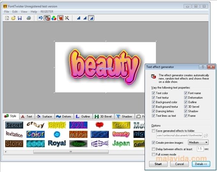Click the printer icon in toolbar
This screenshot has width=217, height=172.
[29, 18]
